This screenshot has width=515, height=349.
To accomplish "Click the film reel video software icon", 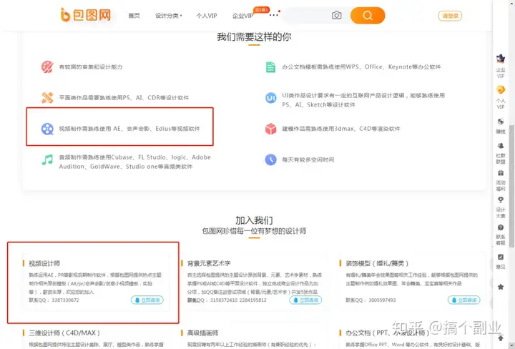I will pos(47,129).
